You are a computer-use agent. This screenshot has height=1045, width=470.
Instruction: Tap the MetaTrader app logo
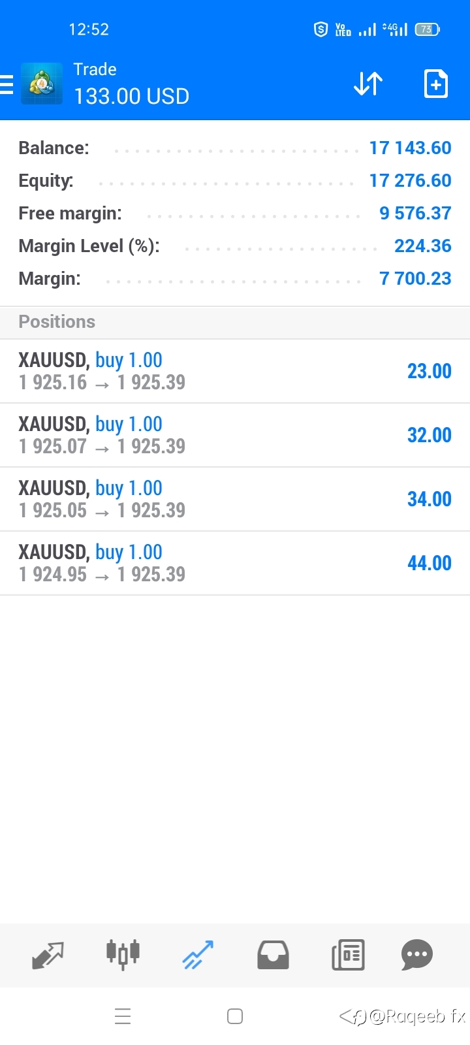(42, 84)
